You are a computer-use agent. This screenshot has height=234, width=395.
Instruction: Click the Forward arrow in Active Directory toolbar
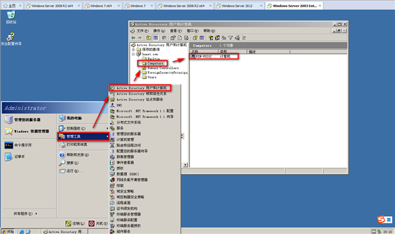point(140,38)
